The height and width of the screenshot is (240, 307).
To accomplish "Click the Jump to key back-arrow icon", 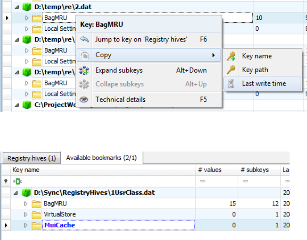I will (x=85, y=39).
